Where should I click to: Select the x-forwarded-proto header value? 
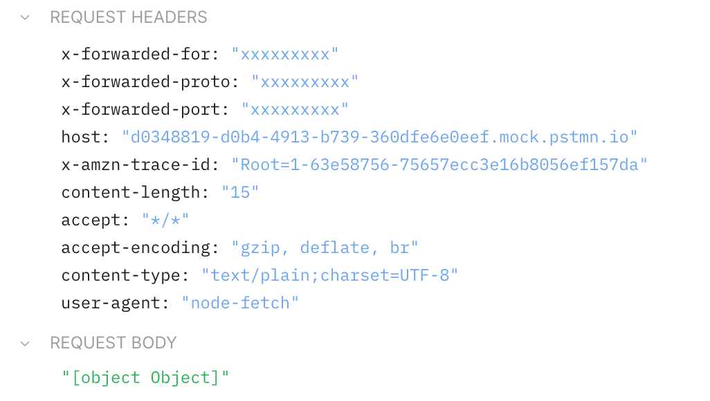coord(307,82)
